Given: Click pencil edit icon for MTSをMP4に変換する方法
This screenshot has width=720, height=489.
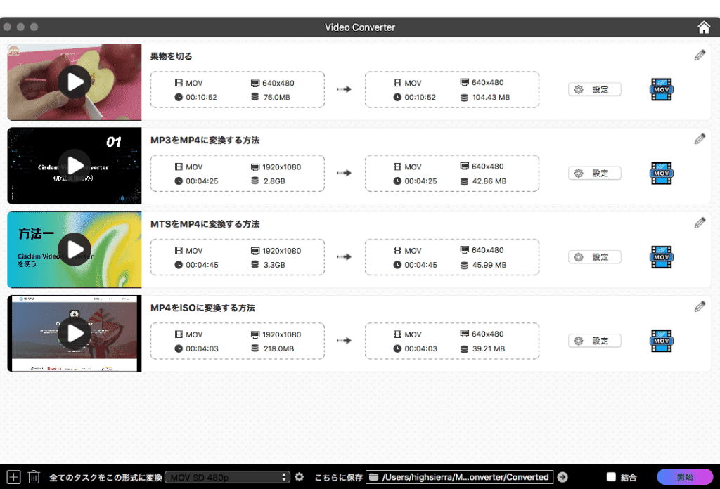Looking at the screenshot, I should click(x=699, y=223).
